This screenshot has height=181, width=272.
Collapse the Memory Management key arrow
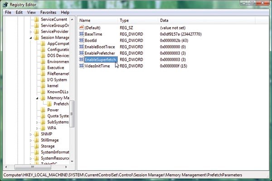click(x=37, y=98)
